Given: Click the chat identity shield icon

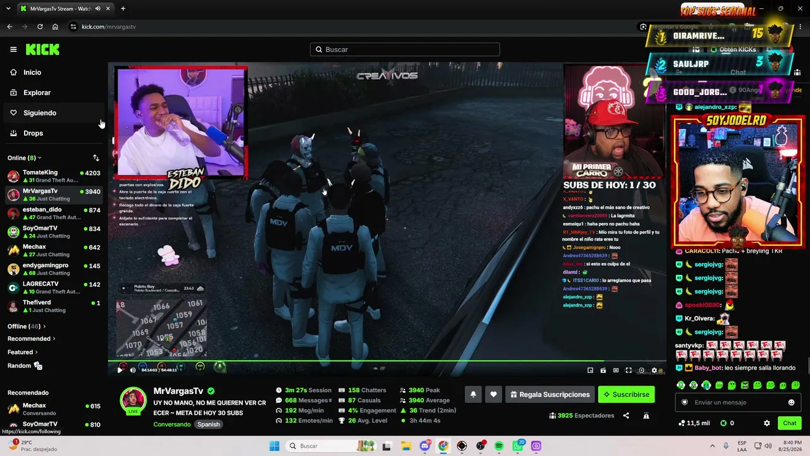Looking at the screenshot, I should click(684, 402).
